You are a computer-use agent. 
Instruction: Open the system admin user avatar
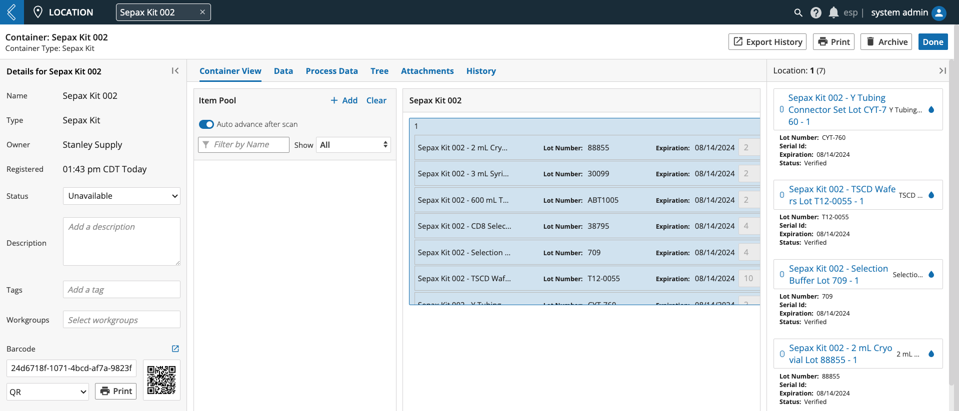coord(939,12)
